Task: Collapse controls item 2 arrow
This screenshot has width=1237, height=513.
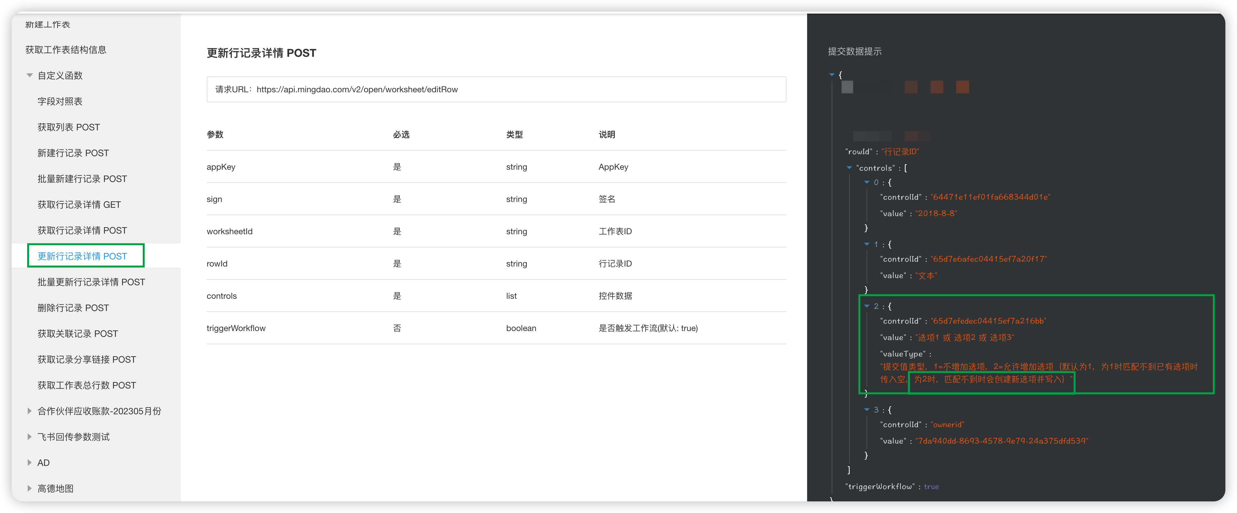Action: click(x=867, y=306)
